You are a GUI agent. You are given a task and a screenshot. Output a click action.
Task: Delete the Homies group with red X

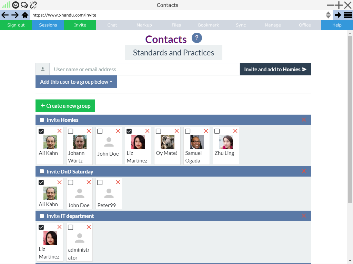click(304, 120)
